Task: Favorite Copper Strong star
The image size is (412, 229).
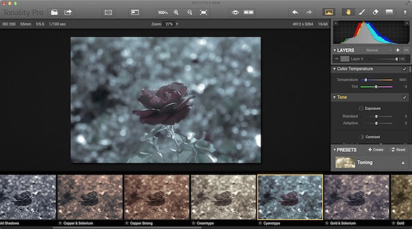Action: [127, 223]
